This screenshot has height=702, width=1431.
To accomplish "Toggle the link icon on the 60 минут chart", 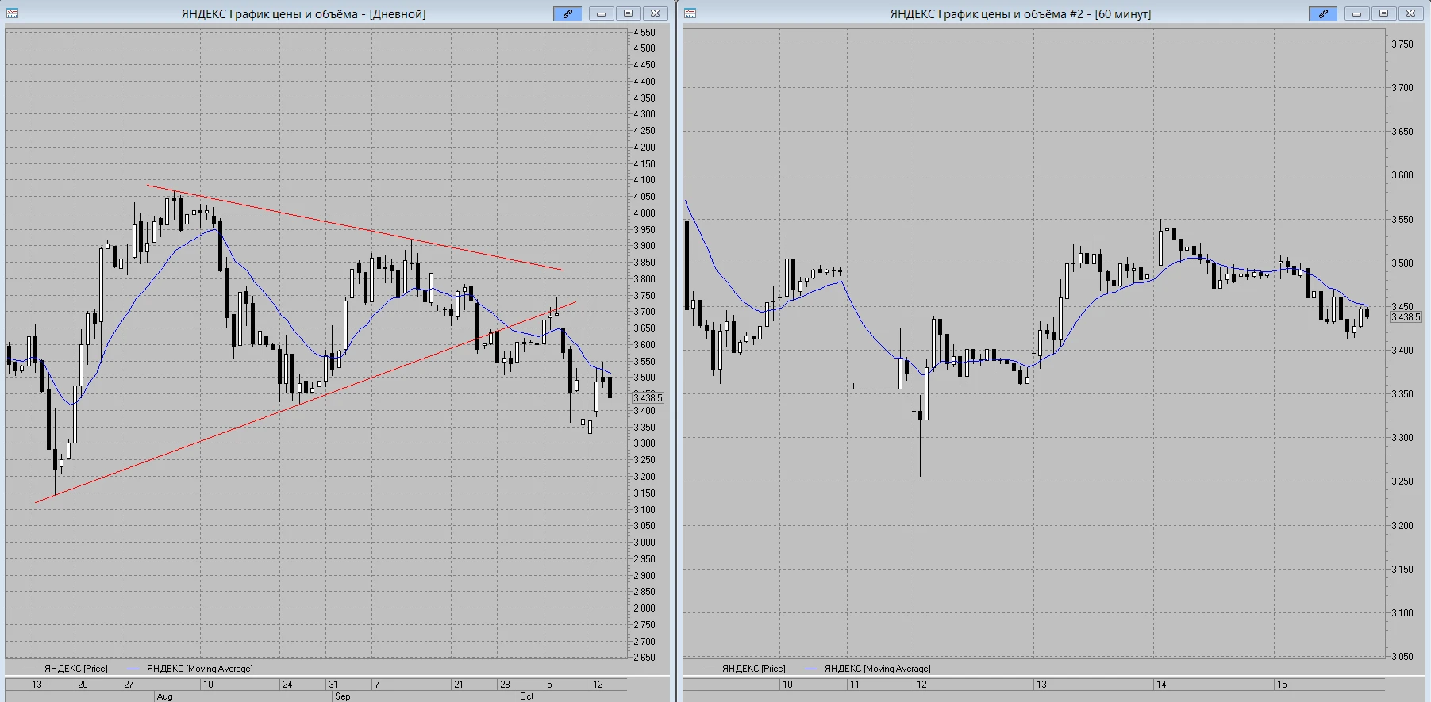I will (1323, 13).
